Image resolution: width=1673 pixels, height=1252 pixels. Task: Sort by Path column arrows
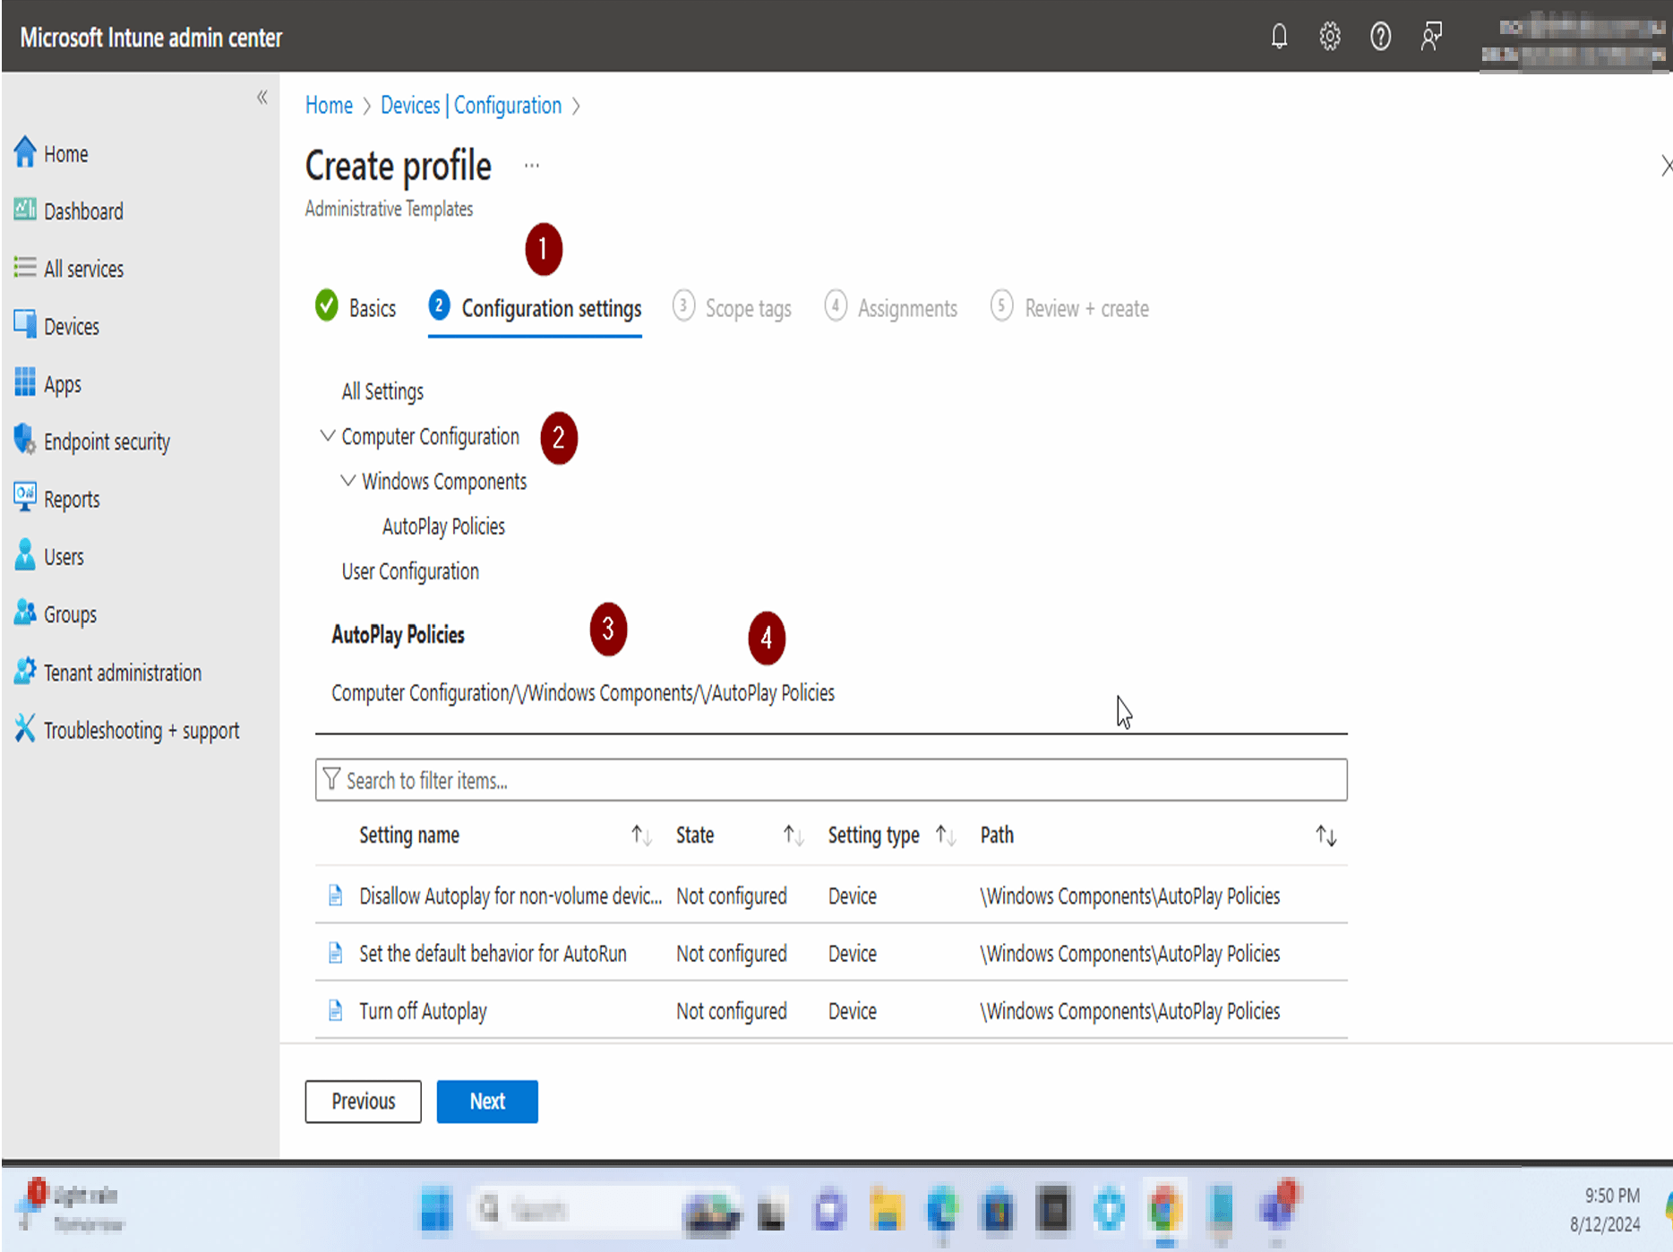coord(1326,836)
